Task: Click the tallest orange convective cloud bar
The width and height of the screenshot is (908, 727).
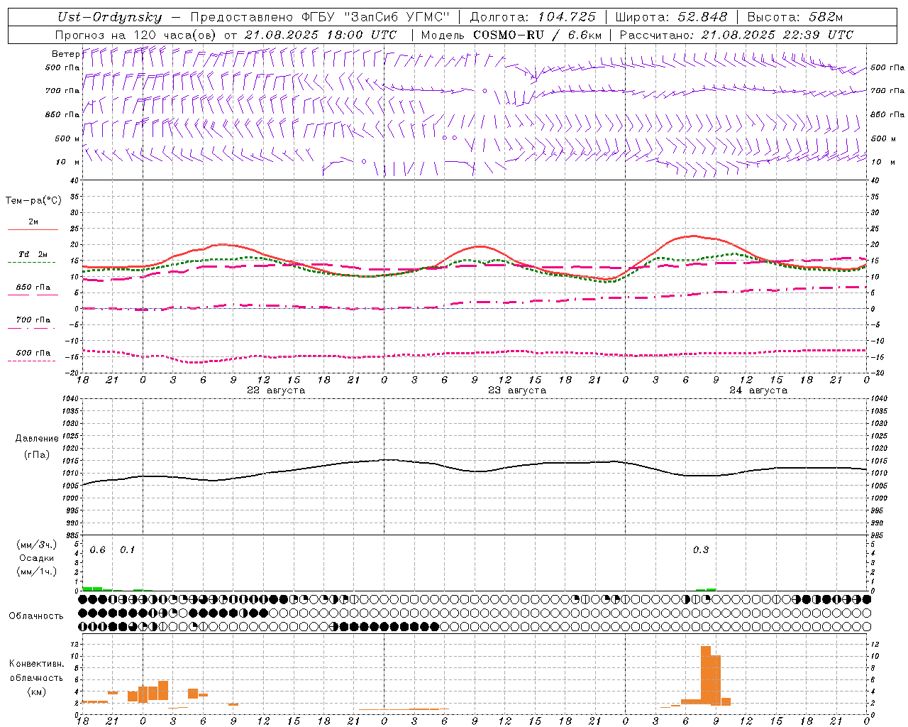Action: 706,674
